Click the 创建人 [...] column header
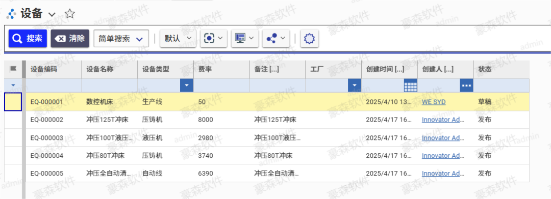 [x=445, y=69]
